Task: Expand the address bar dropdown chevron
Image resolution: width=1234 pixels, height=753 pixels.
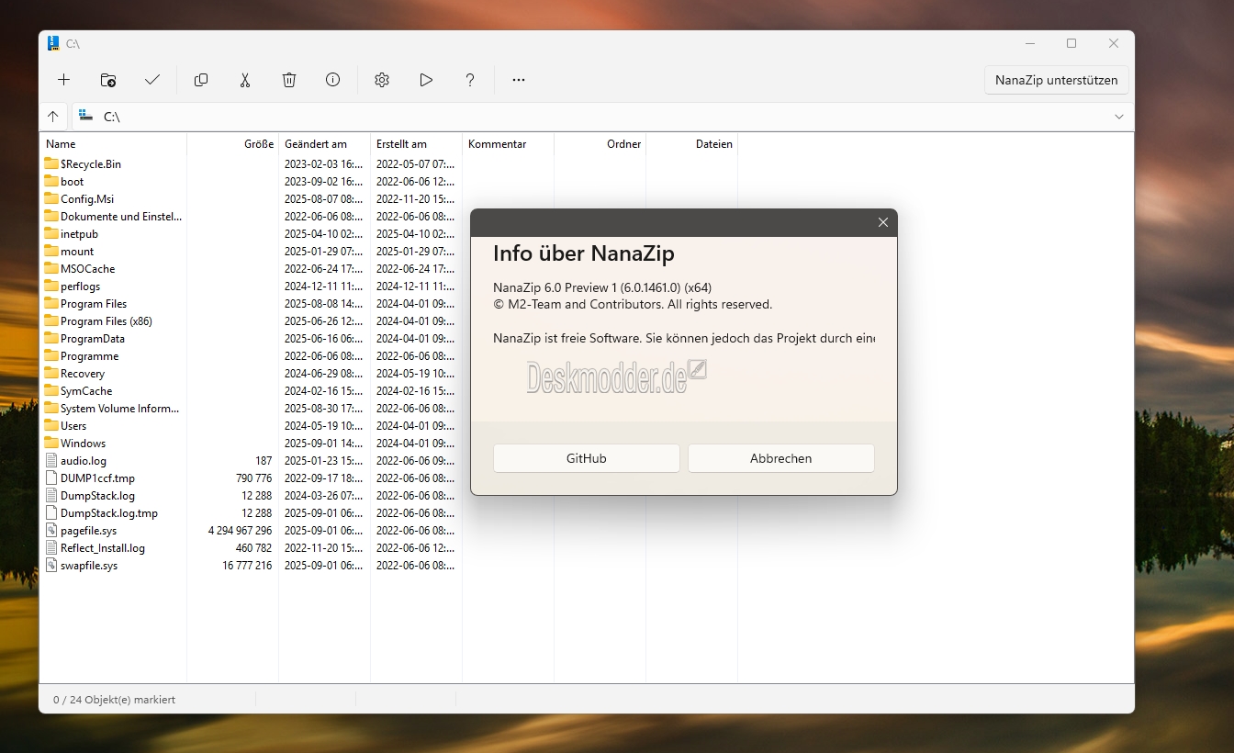Action: (1119, 117)
